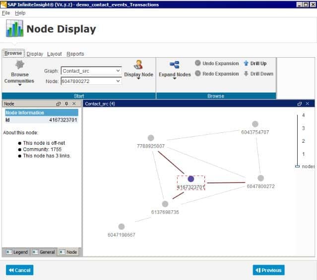This screenshot has width=317, height=280.
Task: Close the Node panel
Action: [x=74, y=103]
